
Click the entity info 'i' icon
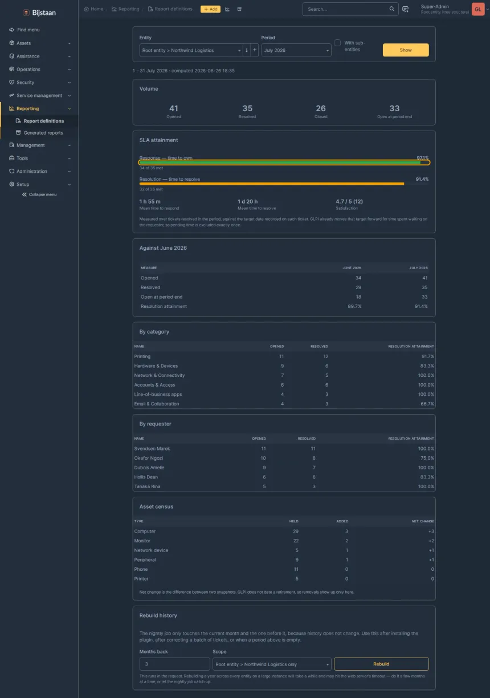click(247, 50)
